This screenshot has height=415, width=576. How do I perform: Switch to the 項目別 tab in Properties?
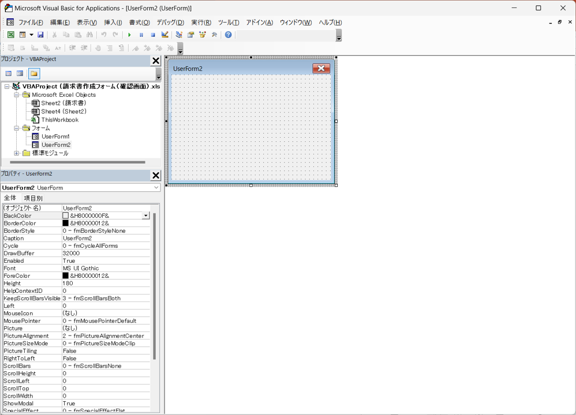pos(33,198)
